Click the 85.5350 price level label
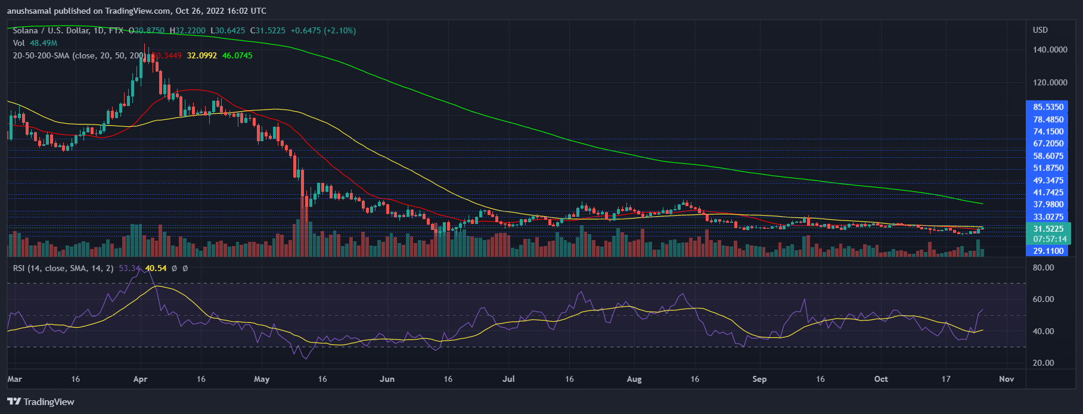Image resolution: width=1083 pixels, height=414 pixels. coord(1048,107)
